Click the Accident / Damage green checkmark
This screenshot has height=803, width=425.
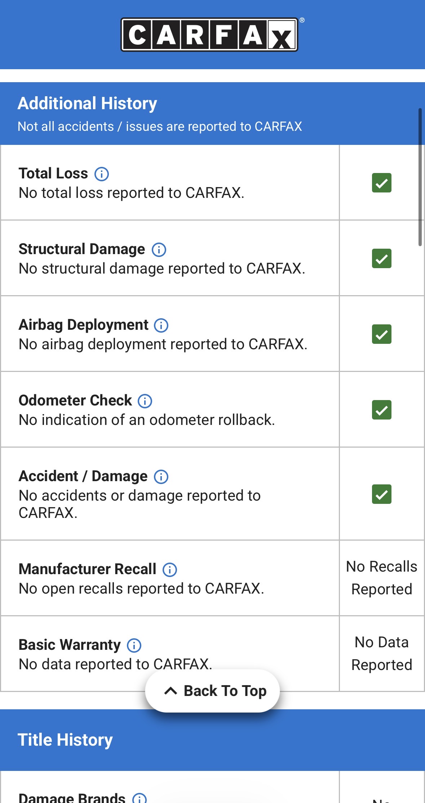(x=381, y=494)
